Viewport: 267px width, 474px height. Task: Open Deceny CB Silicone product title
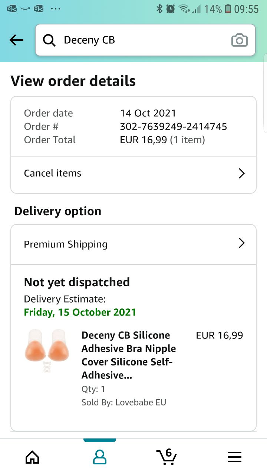(129, 355)
